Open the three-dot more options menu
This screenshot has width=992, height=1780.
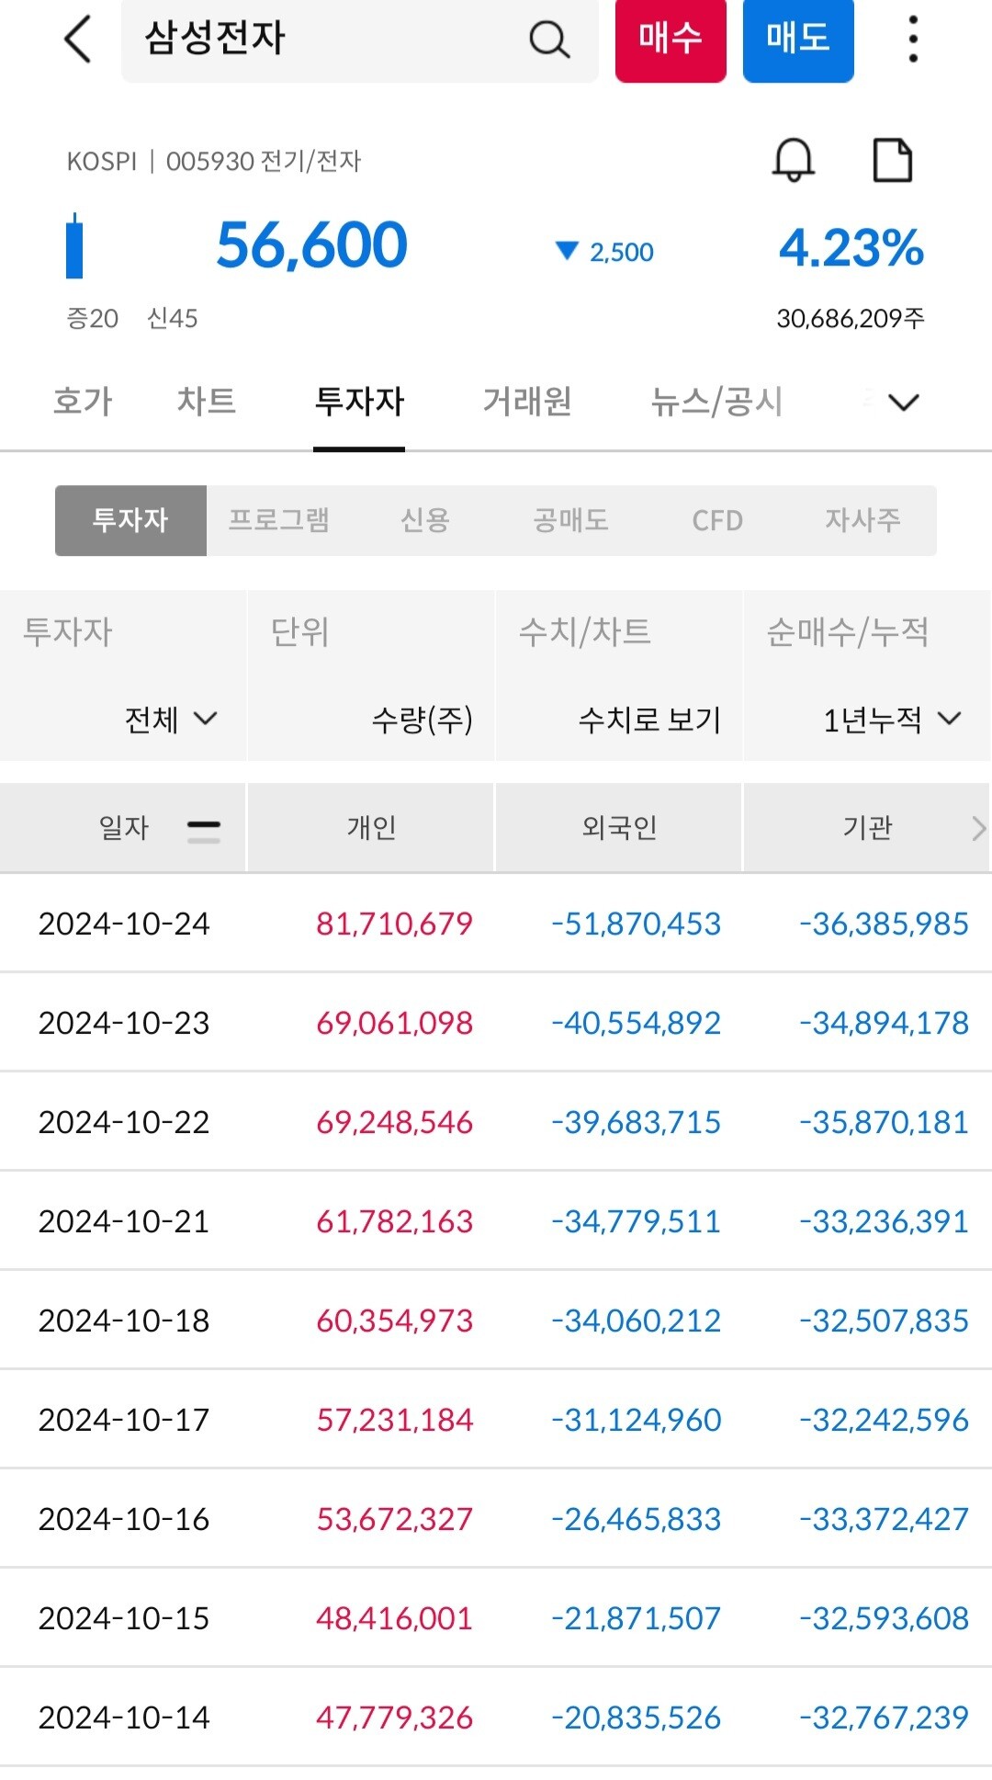[x=912, y=40]
